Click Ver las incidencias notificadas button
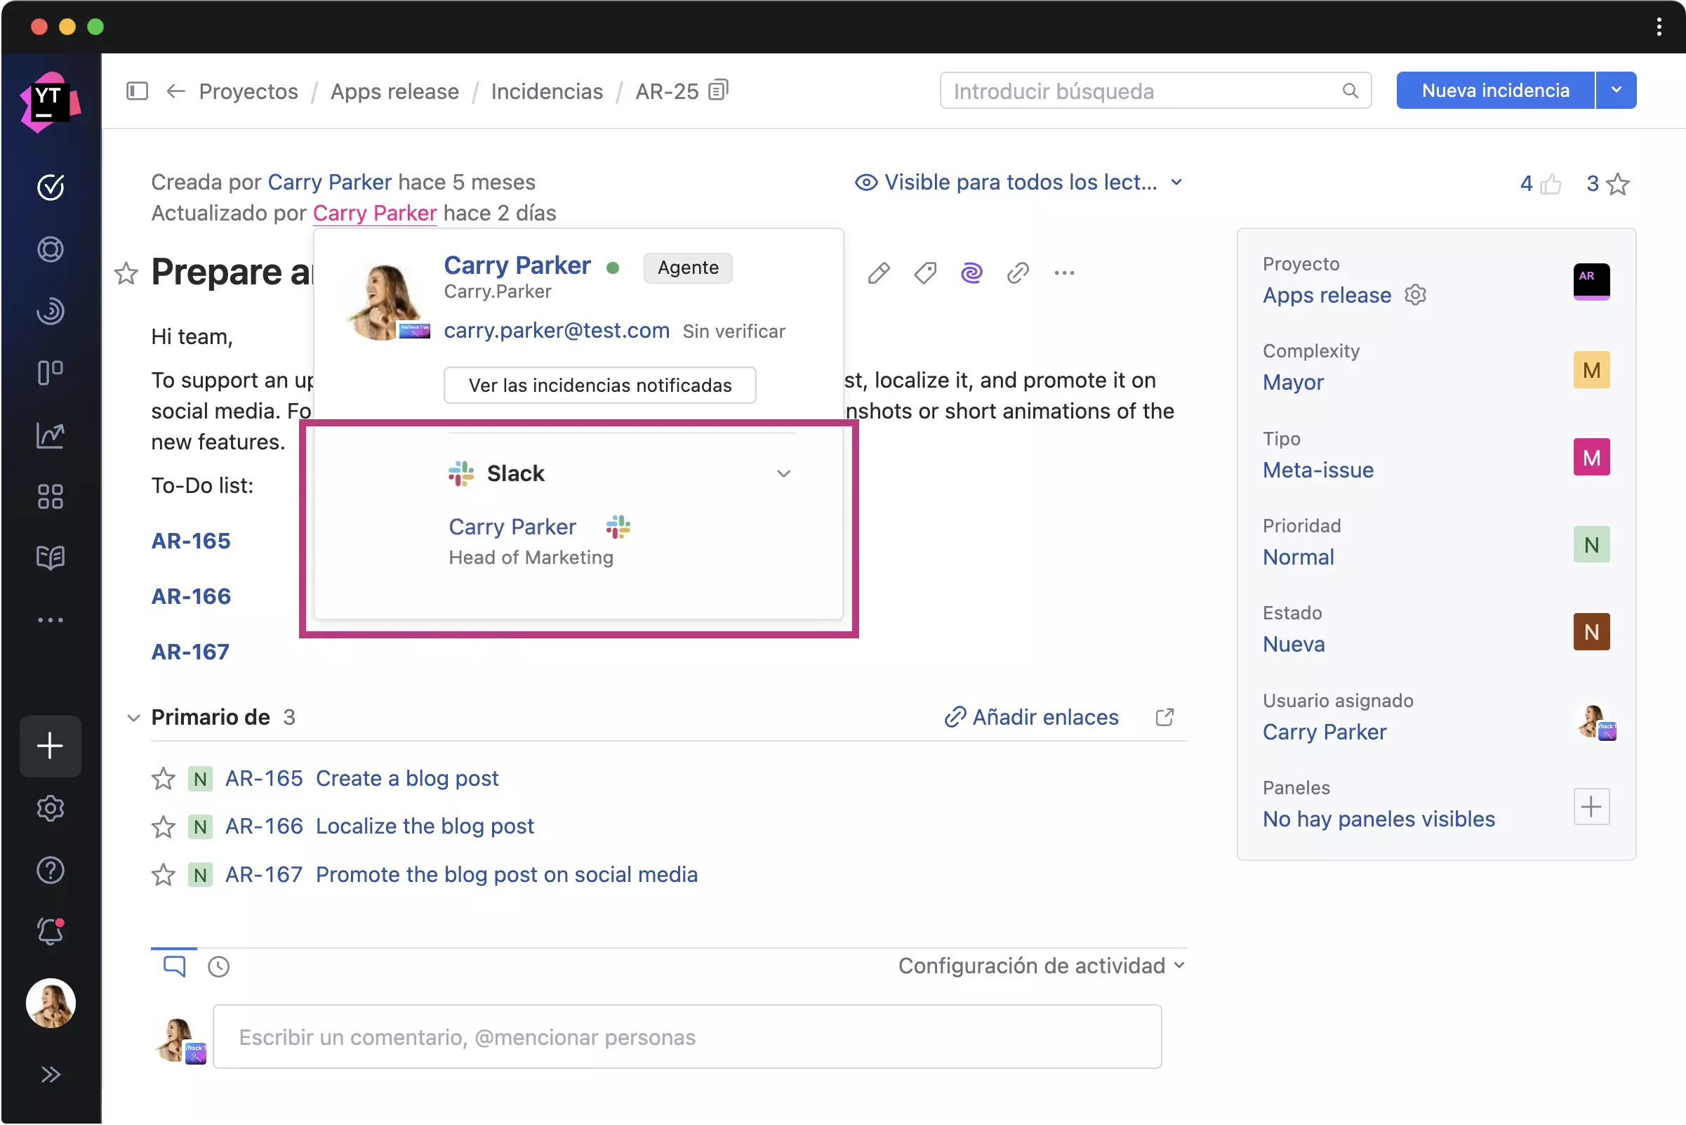1686x1125 pixels. pos(599,386)
